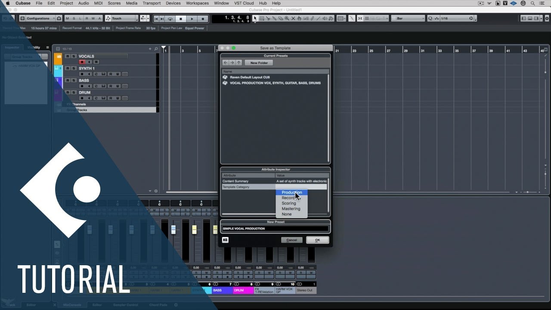Click the layout setup icon beside Cancel

tap(225, 240)
